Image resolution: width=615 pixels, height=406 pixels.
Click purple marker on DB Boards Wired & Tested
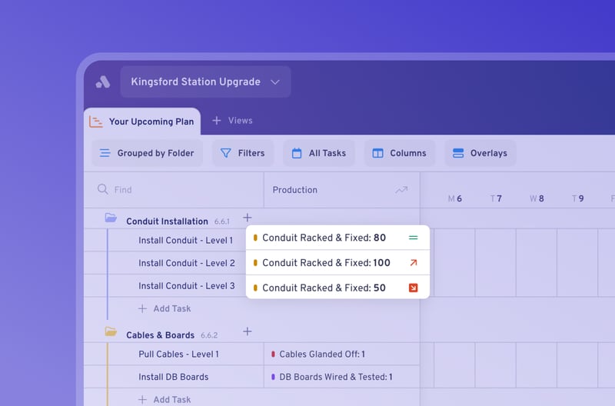point(273,377)
